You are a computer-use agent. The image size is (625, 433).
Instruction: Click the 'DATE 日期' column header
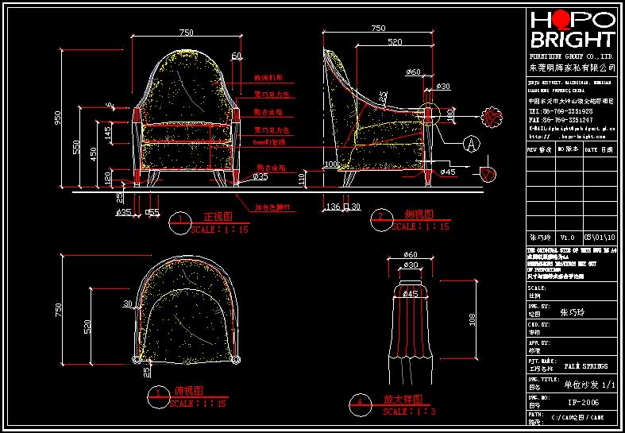(600, 150)
